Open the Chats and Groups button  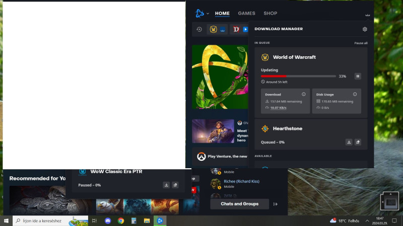240,204
